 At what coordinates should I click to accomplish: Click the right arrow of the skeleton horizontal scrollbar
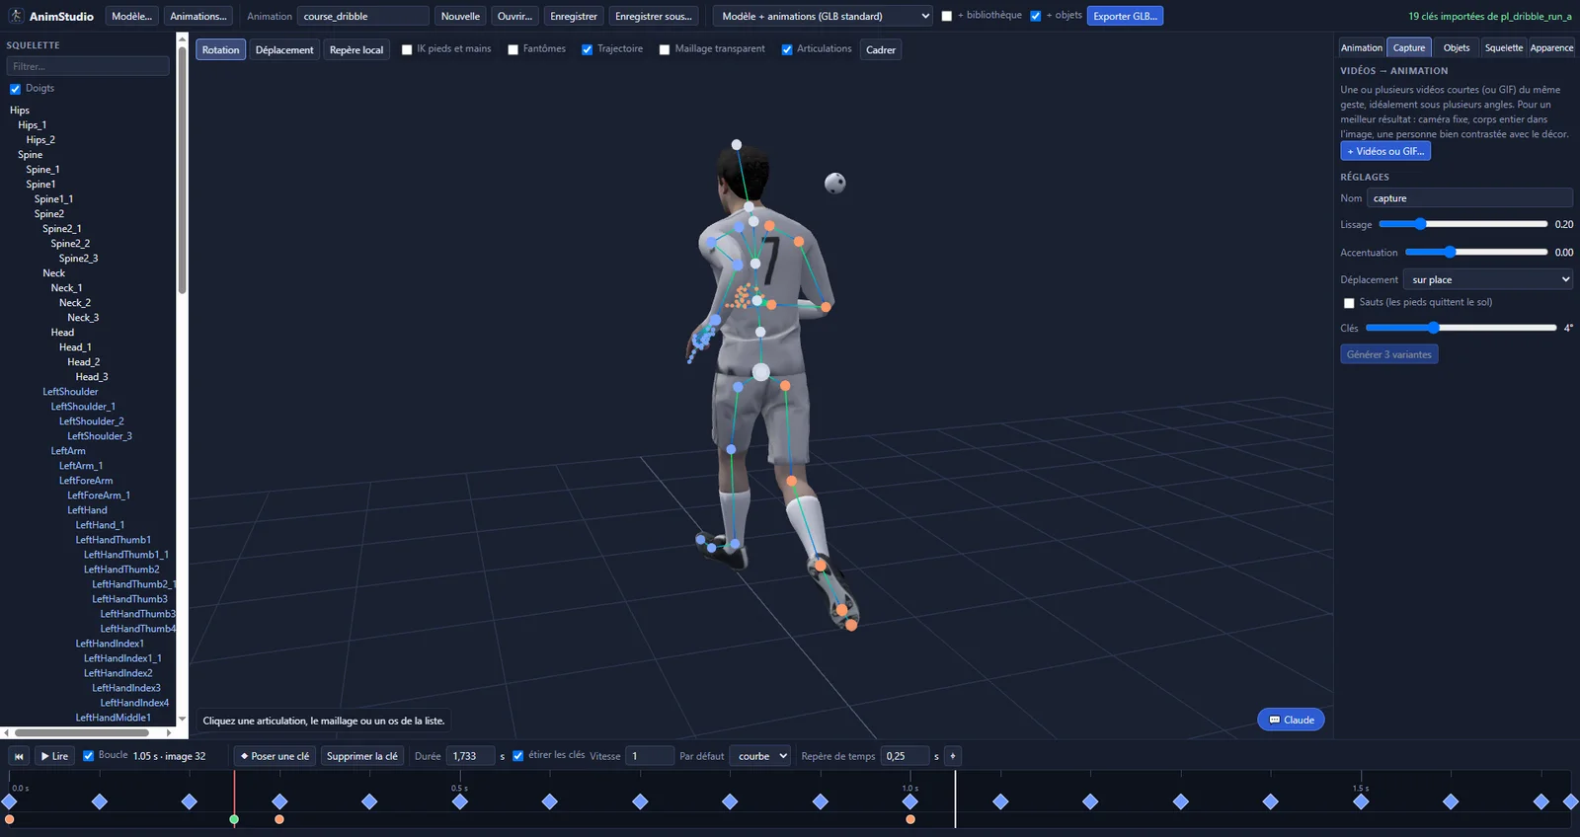pos(169,732)
